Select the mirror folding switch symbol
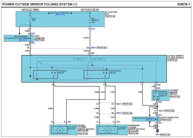The image size is (193, 138). pyautogui.click(x=156, y=95)
